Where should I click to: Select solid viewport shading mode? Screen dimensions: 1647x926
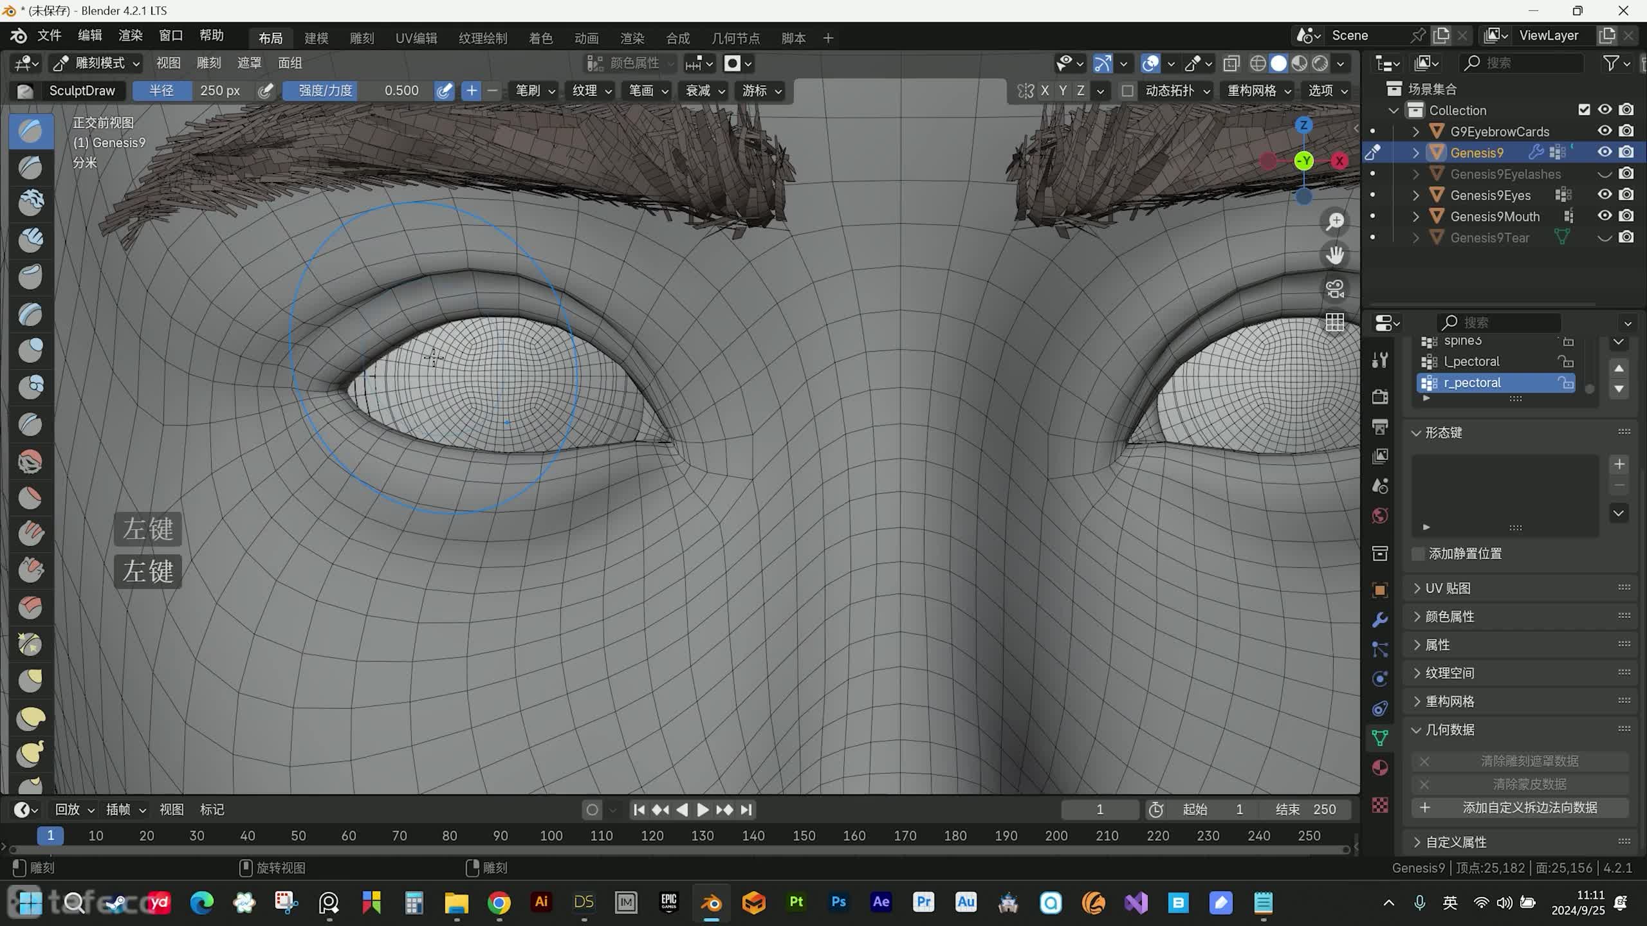[1279, 63]
